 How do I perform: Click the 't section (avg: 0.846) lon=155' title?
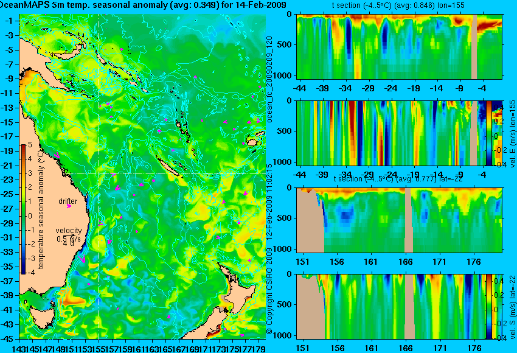[398, 5]
